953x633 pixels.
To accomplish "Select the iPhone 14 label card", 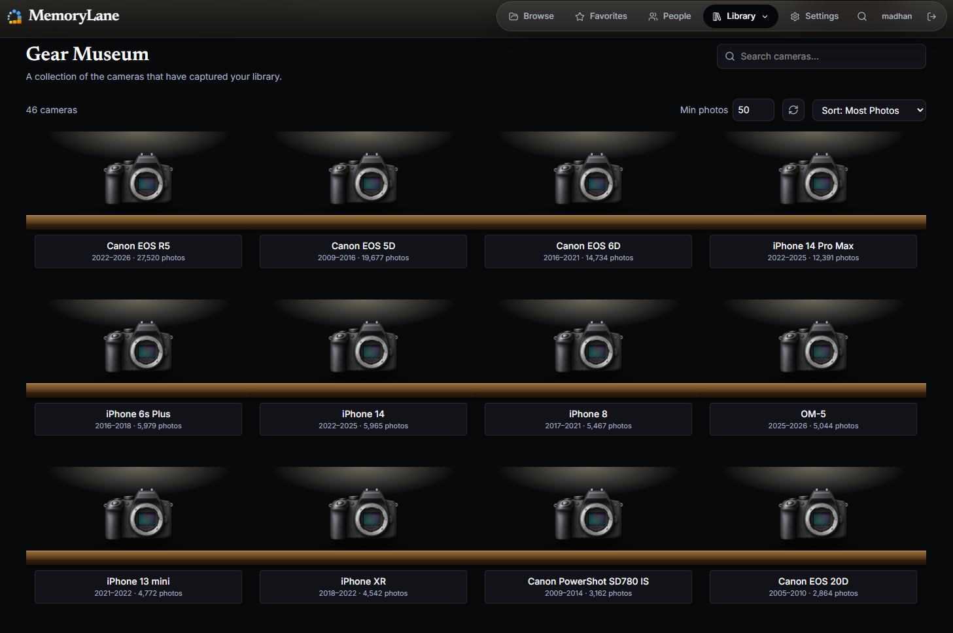I will click(x=364, y=419).
